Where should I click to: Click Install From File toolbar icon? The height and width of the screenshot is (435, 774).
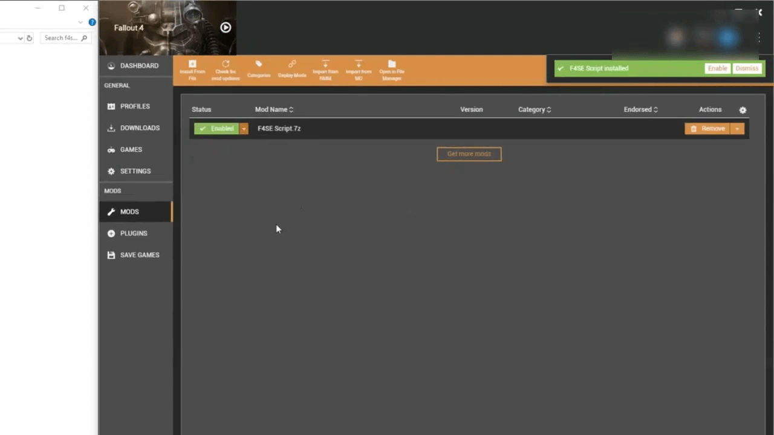pyautogui.click(x=192, y=70)
